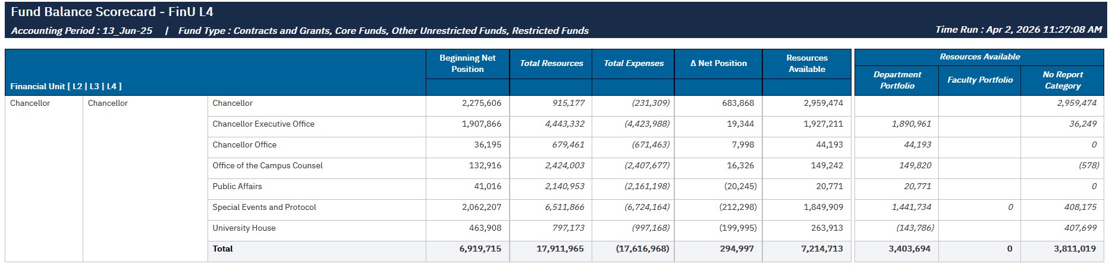Click the Beginning Net Position column header
The image size is (1109, 267).
point(467,64)
